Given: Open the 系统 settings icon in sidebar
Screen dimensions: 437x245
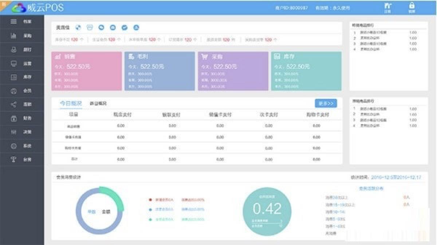Looking at the screenshot, I should coord(14,146).
